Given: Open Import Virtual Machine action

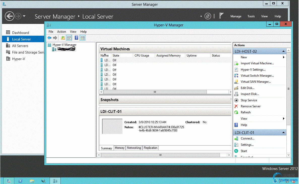Looking at the screenshot, I should coord(257,63).
